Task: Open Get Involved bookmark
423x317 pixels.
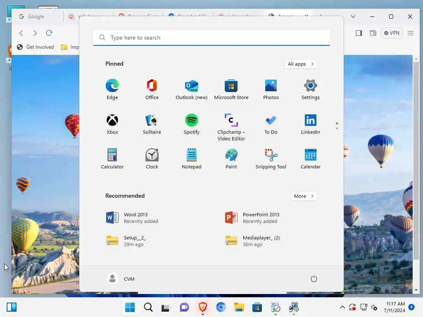Action: click(x=36, y=47)
